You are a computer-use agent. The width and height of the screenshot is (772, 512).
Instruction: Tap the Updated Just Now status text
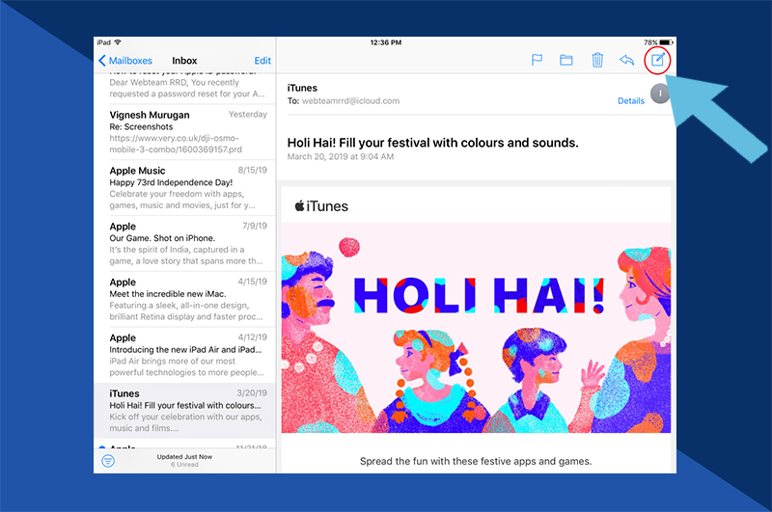point(184,457)
